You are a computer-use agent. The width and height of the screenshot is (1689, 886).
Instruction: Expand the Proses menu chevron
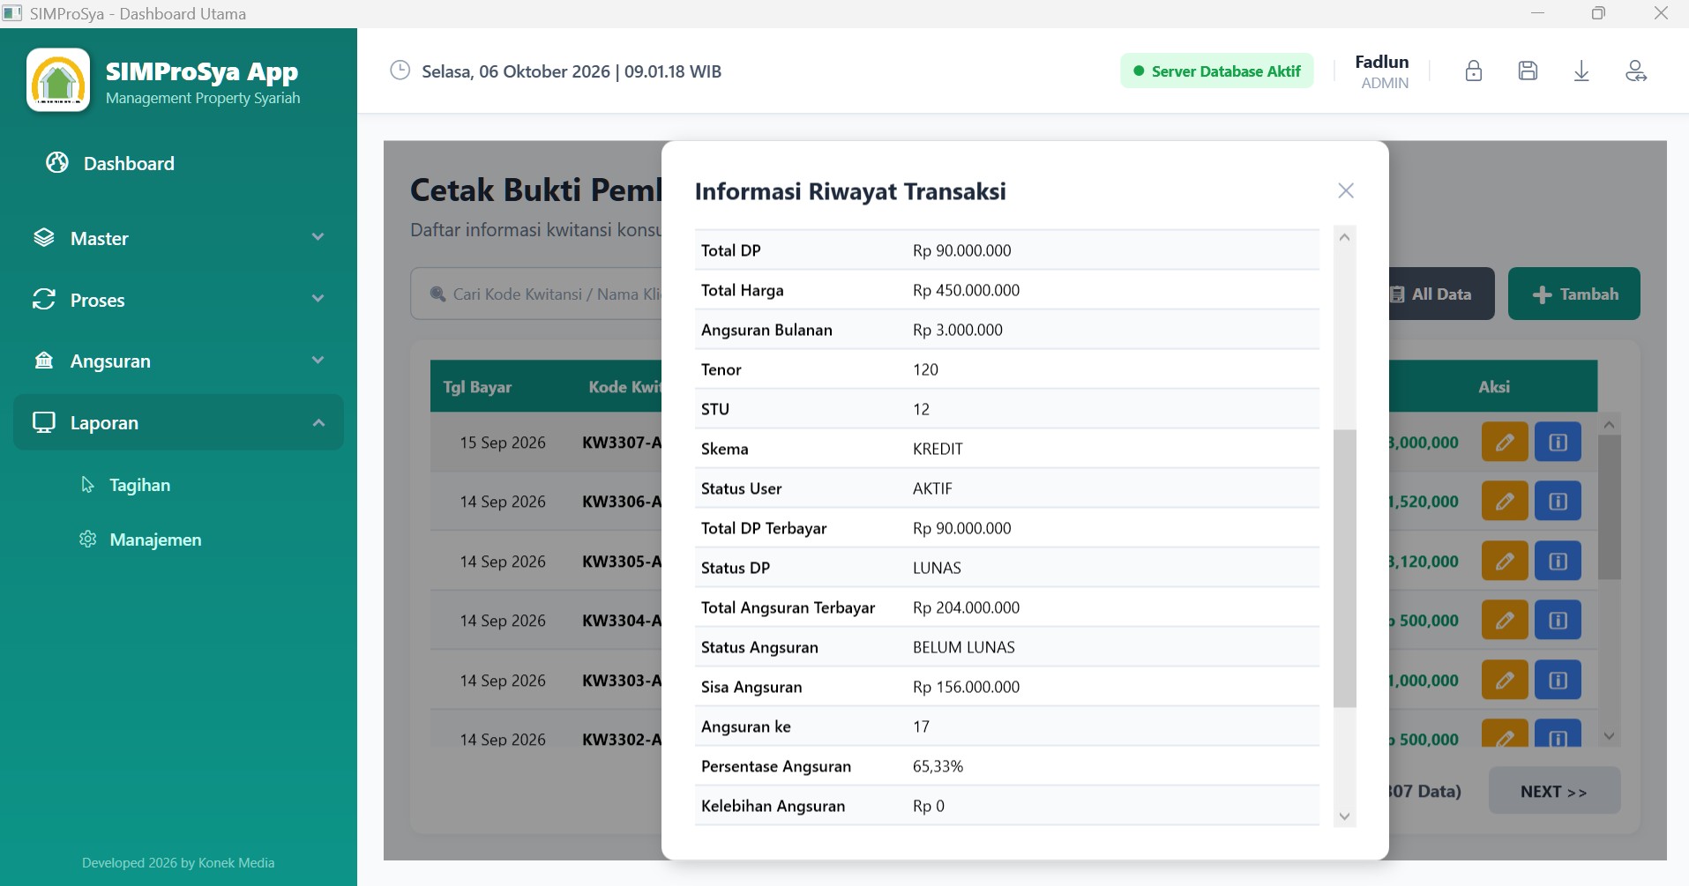click(318, 299)
